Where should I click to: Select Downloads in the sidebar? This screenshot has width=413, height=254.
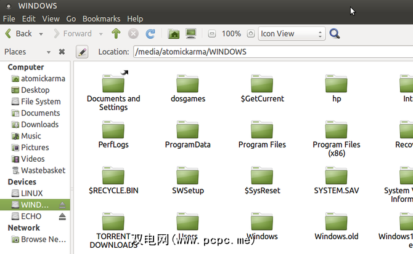(35, 124)
